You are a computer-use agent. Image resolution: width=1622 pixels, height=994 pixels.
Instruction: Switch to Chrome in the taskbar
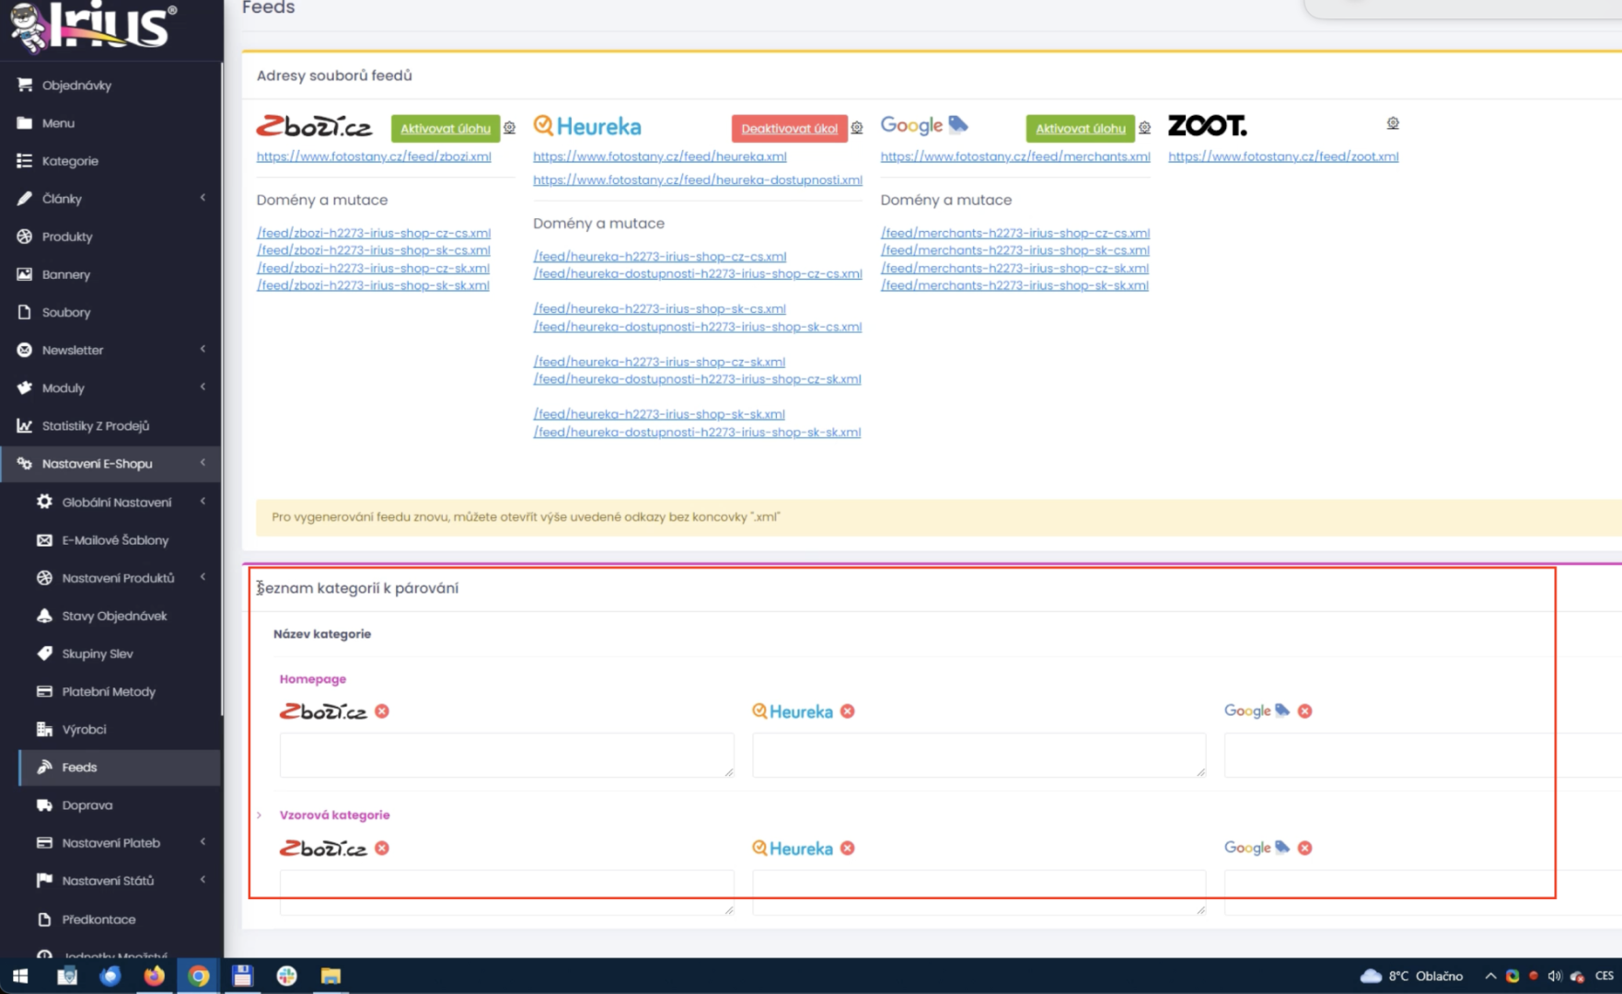[198, 976]
